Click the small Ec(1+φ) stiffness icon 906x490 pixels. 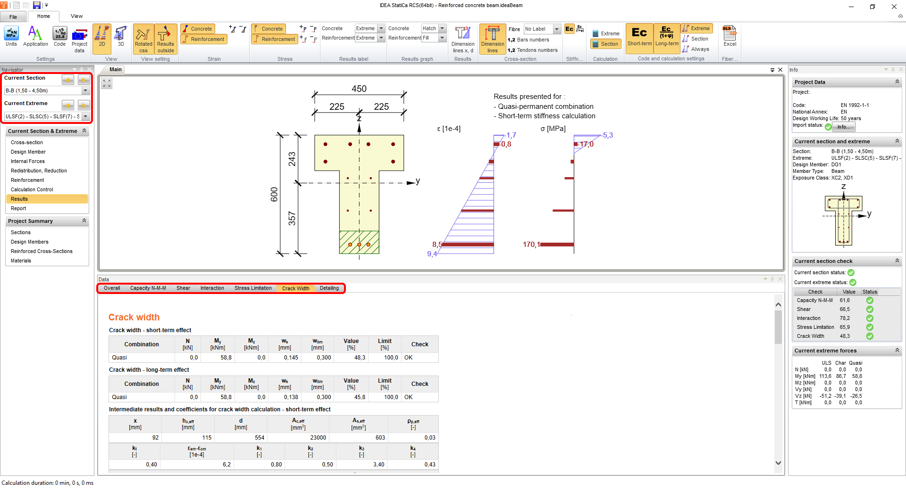580,29
